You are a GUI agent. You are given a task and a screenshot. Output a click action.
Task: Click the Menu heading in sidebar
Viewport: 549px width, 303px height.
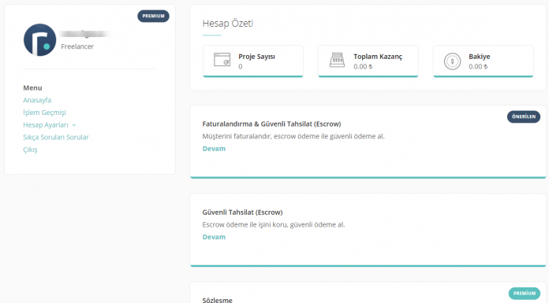coord(32,88)
